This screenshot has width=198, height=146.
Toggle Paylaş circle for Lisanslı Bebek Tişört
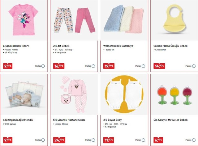[43, 66]
